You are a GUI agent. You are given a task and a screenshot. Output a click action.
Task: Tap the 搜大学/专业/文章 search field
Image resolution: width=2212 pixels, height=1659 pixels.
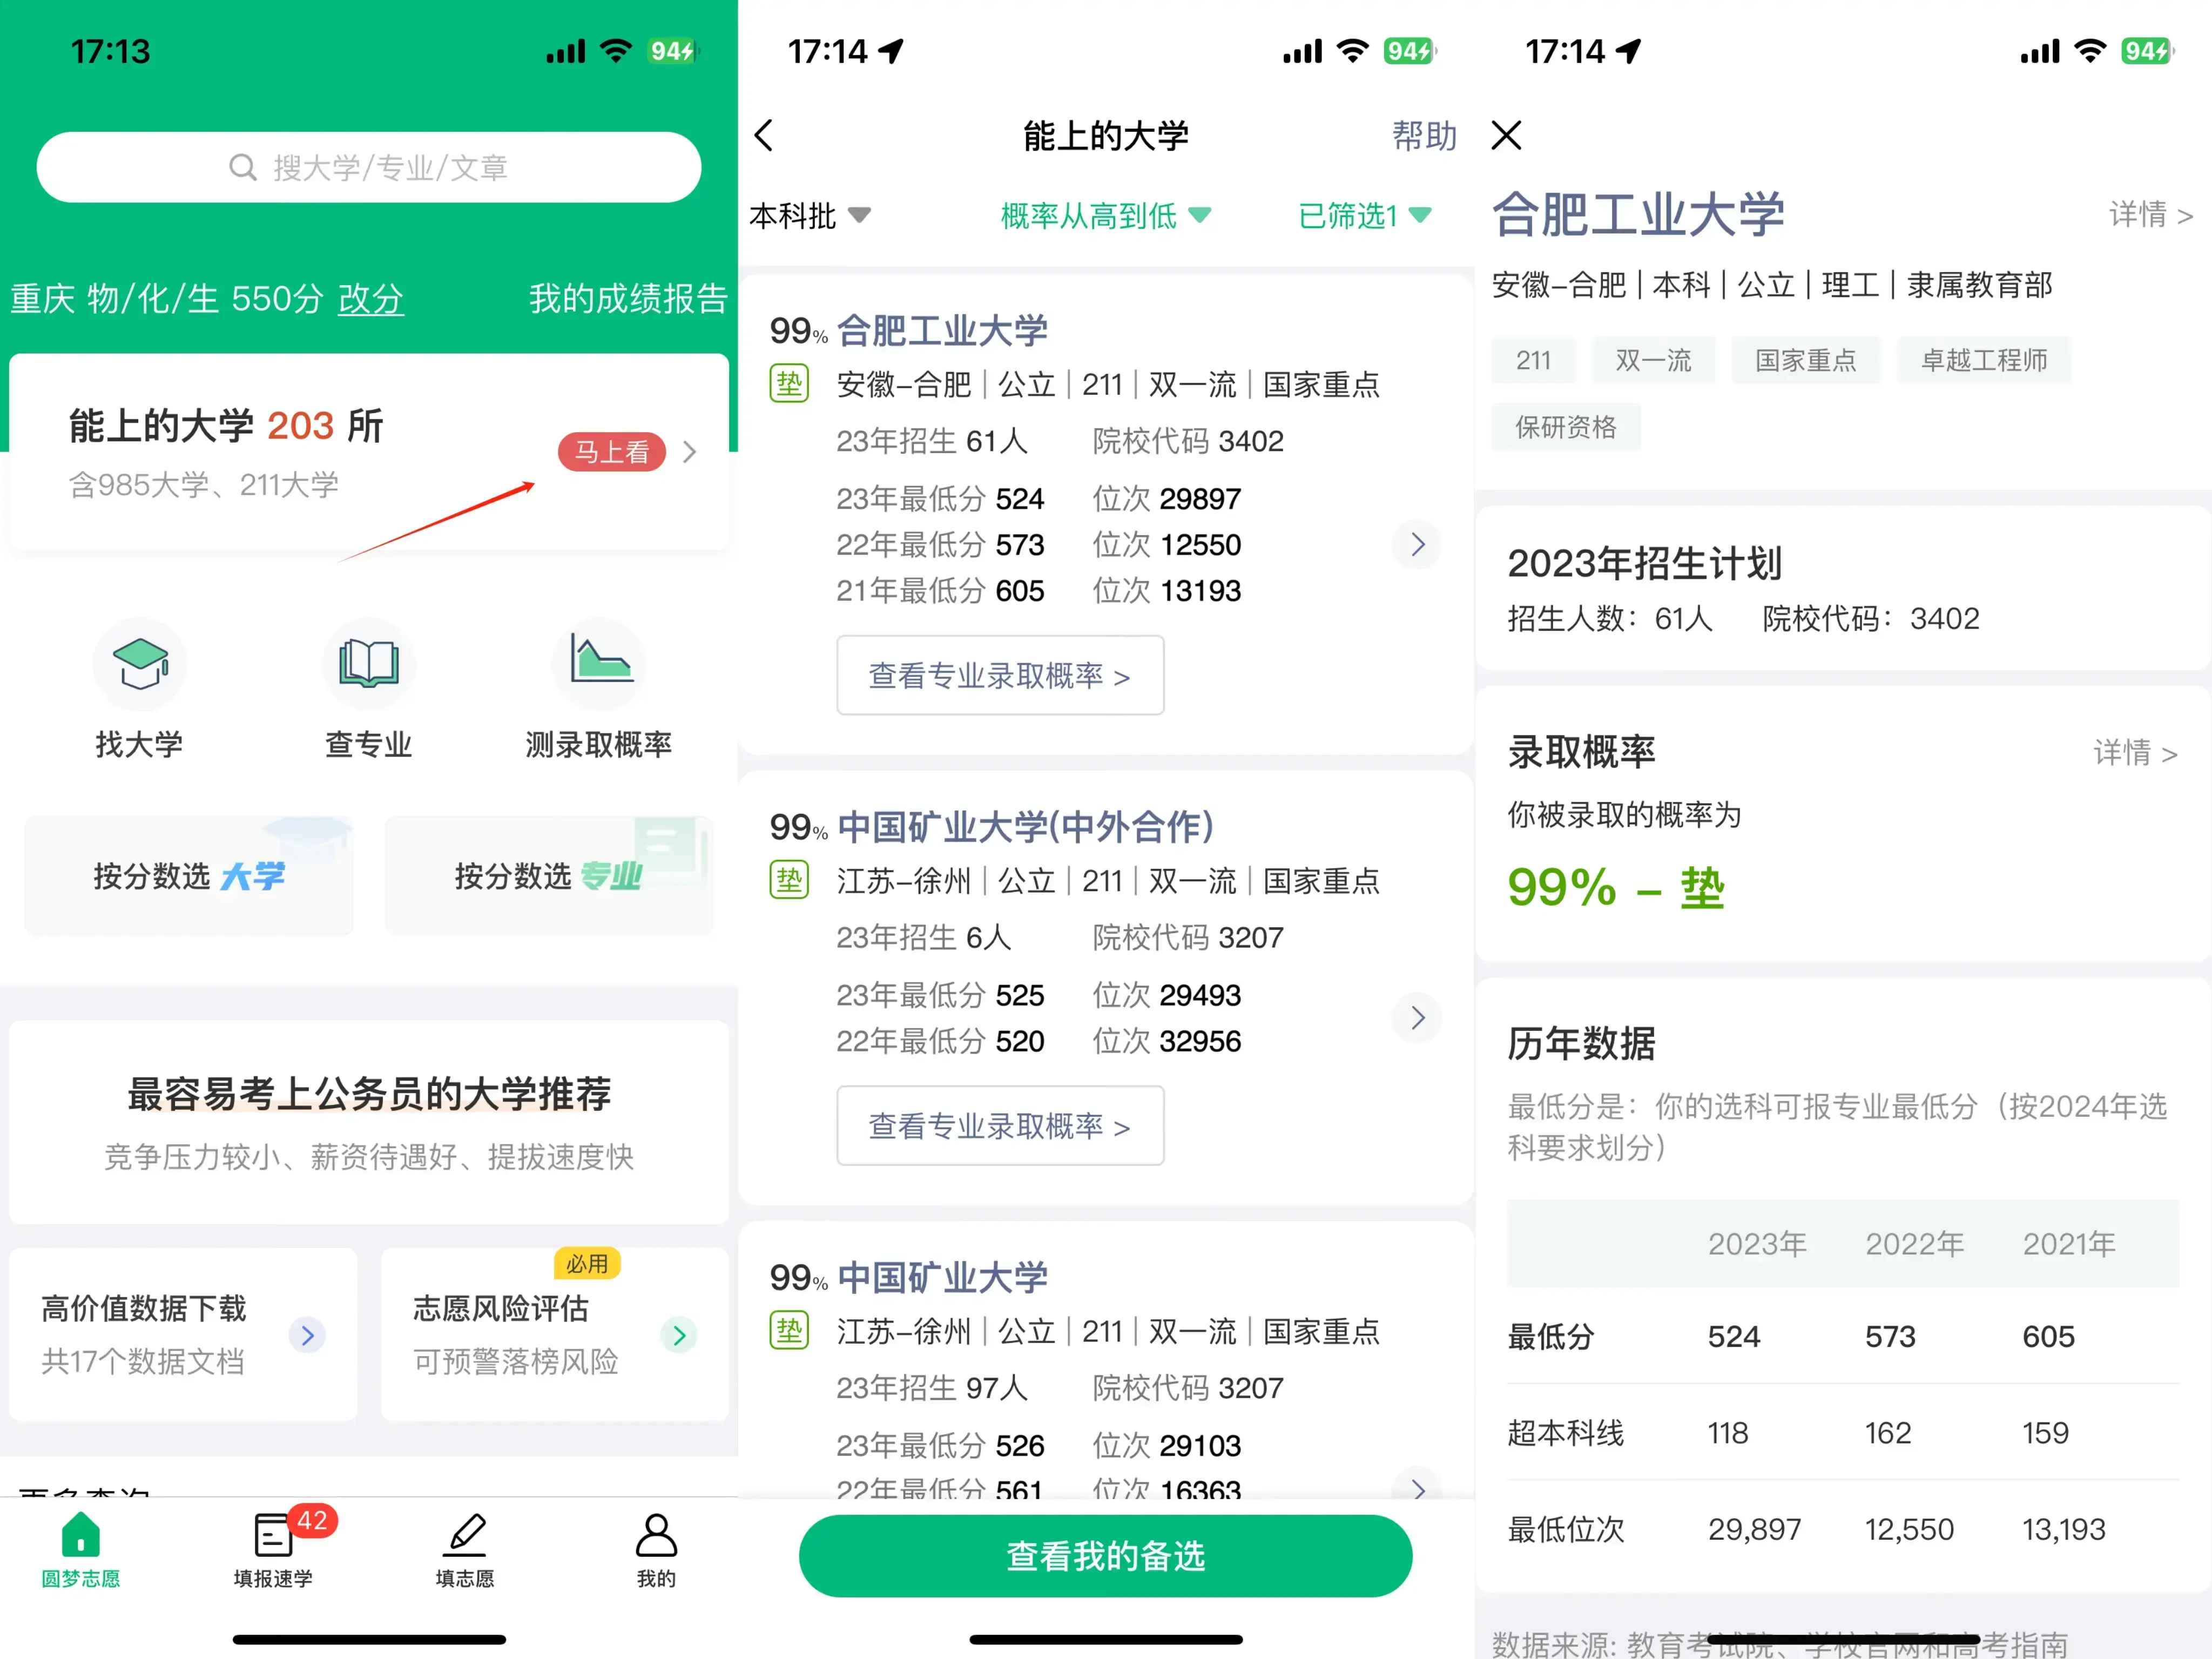368,167
